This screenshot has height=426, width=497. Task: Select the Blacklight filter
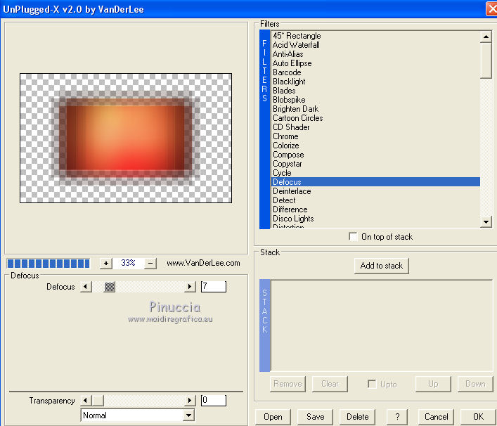[375, 82]
